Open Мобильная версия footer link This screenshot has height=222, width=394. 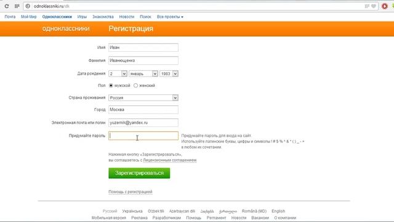[108, 218]
